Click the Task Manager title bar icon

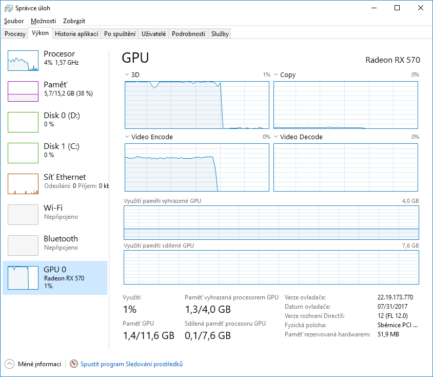(x=9, y=8)
